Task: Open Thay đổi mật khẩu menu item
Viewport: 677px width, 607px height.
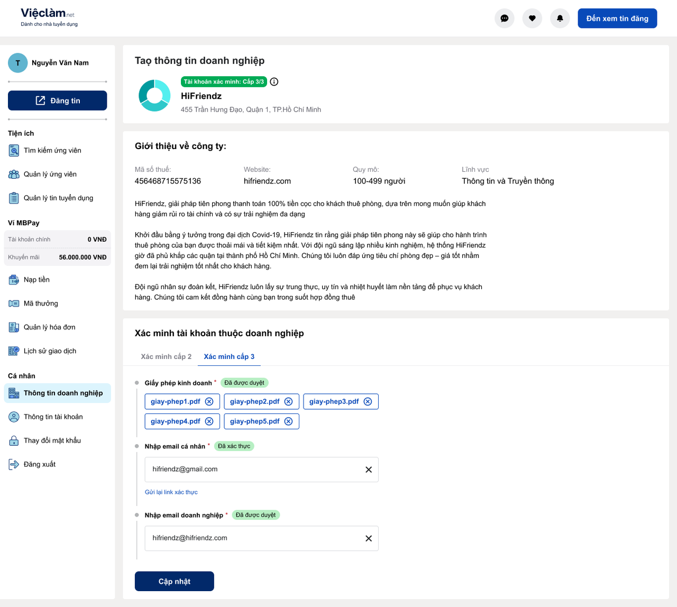Action: (x=57, y=440)
